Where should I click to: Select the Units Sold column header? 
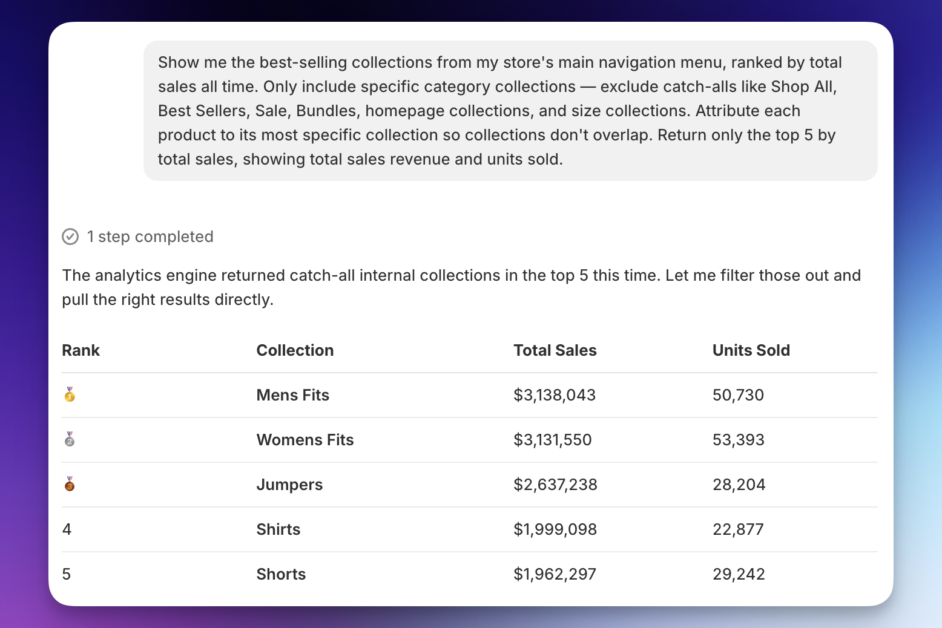click(x=751, y=350)
